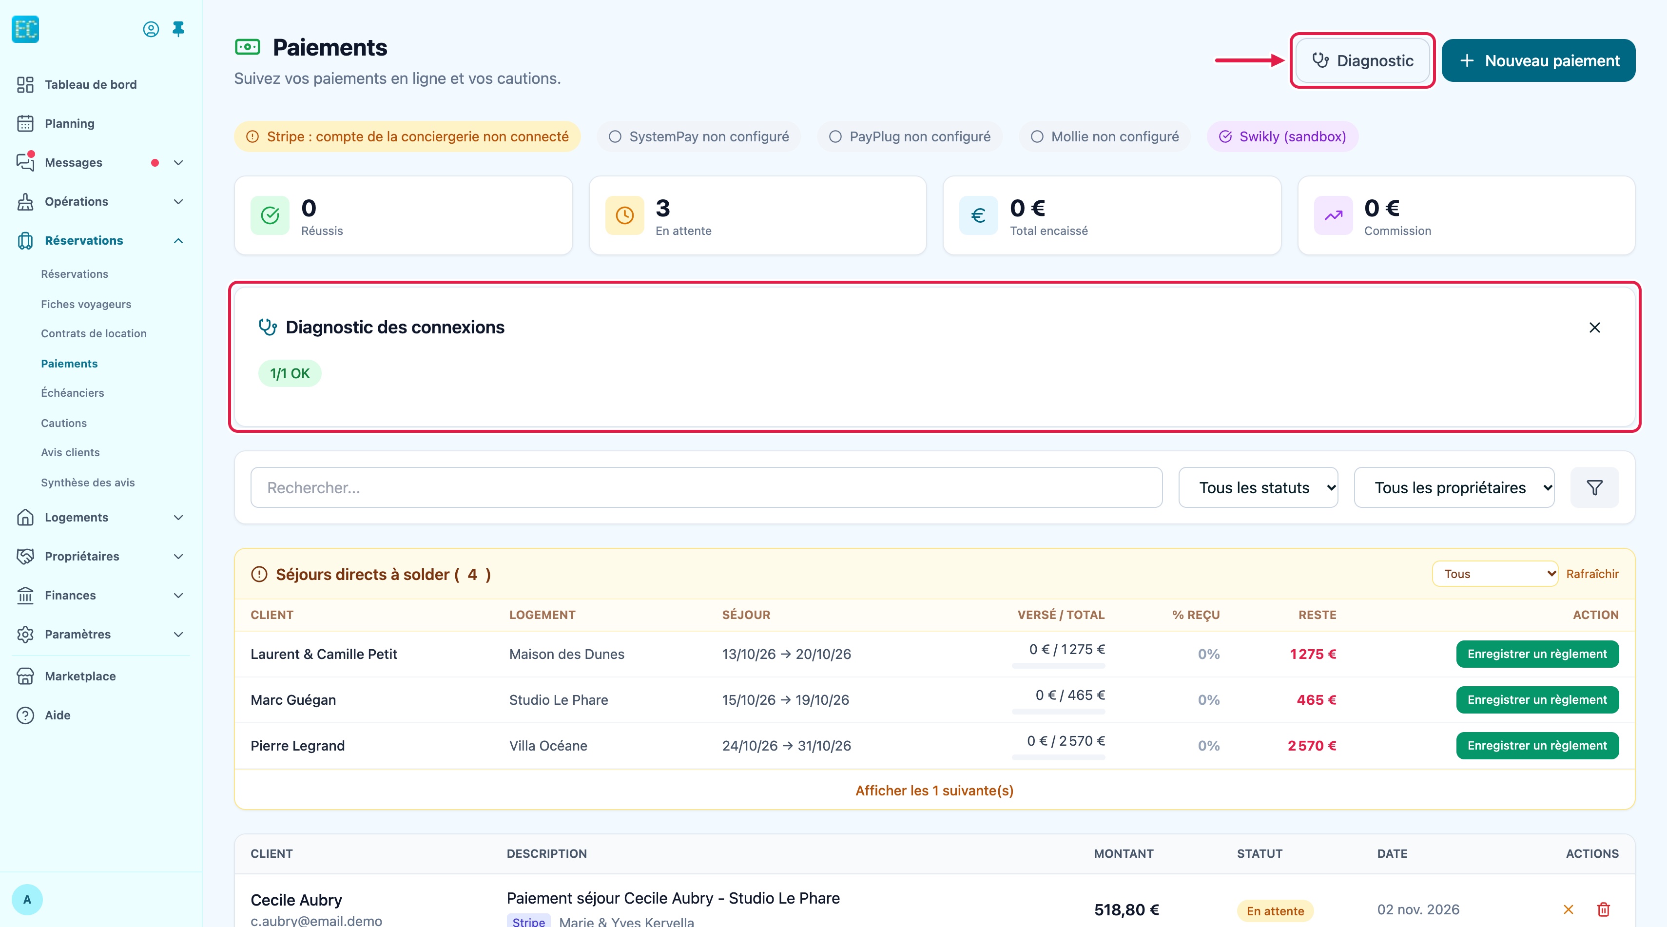This screenshot has height=927, width=1667.
Task: Click Mollie non configuré badge
Action: [x=1105, y=136]
